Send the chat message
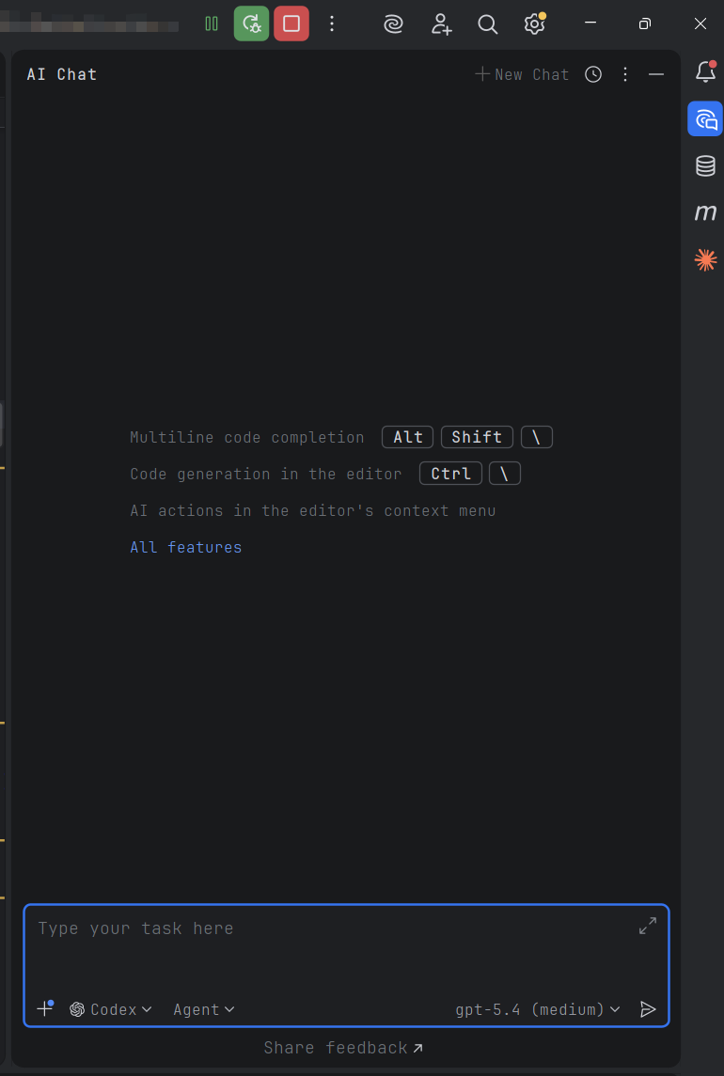Screen dimensions: 724x1076 tap(648, 1008)
